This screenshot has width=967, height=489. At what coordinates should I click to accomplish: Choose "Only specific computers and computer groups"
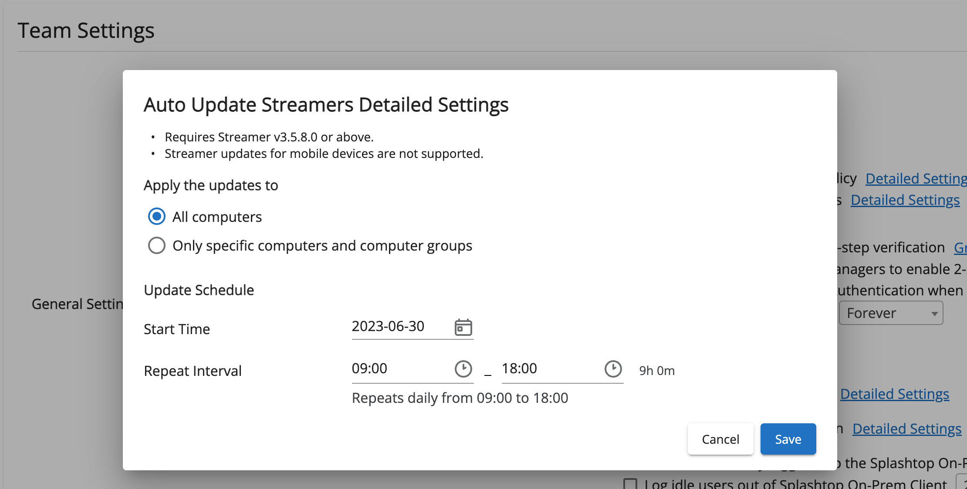tap(156, 245)
